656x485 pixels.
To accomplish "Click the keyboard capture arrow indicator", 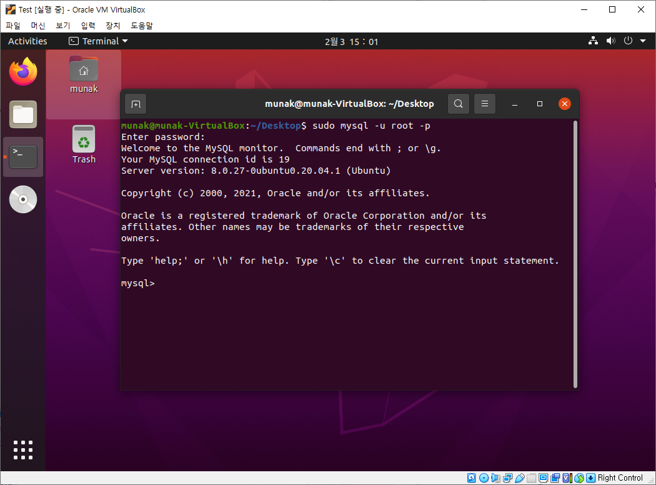I will click(x=591, y=478).
